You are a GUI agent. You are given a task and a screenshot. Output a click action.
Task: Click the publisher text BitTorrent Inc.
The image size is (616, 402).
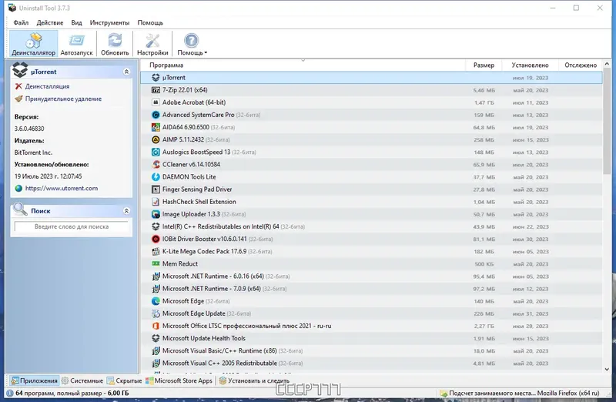(33, 152)
